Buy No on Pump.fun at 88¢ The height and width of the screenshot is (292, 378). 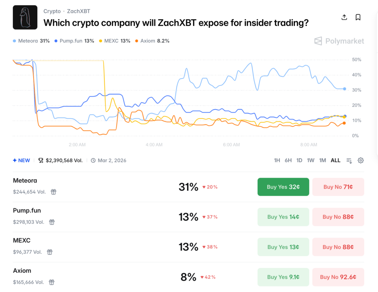coord(338,217)
